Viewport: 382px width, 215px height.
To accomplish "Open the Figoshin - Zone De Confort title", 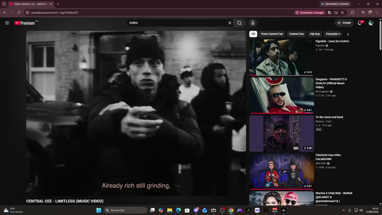I will 332,41.
